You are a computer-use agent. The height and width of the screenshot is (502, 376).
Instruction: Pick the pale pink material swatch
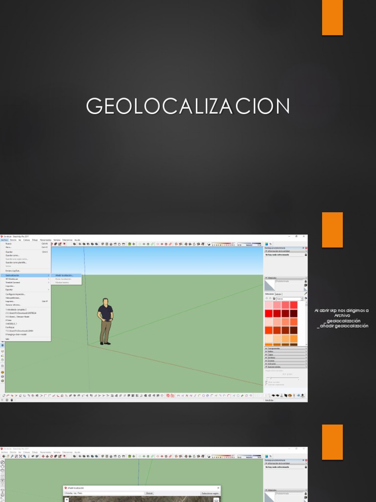click(269, 305)
